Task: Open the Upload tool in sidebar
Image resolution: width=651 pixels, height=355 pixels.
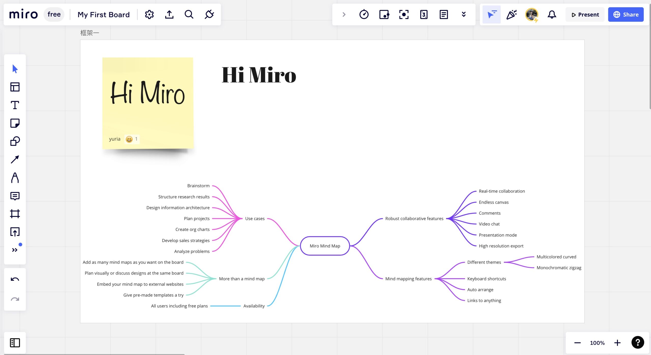Action: click(15, 232)
